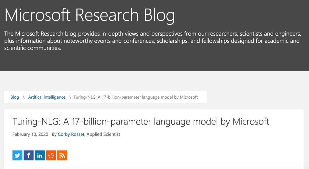Viewport: 309px width, 169px height.
Task: Click the Microsoft Research Blog header title
Action: point(90,15)
